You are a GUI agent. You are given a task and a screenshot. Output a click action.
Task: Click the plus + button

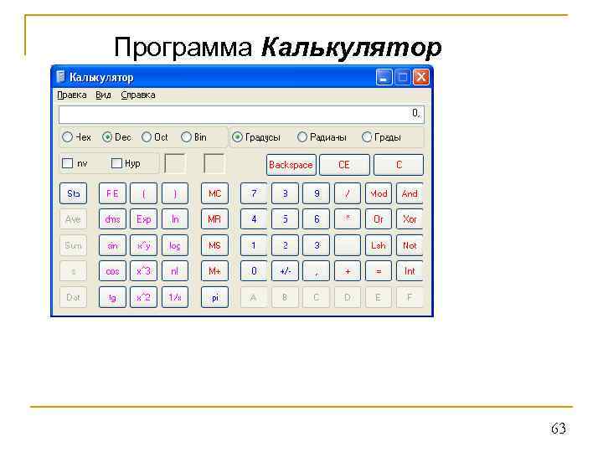[x=348, y=271]
